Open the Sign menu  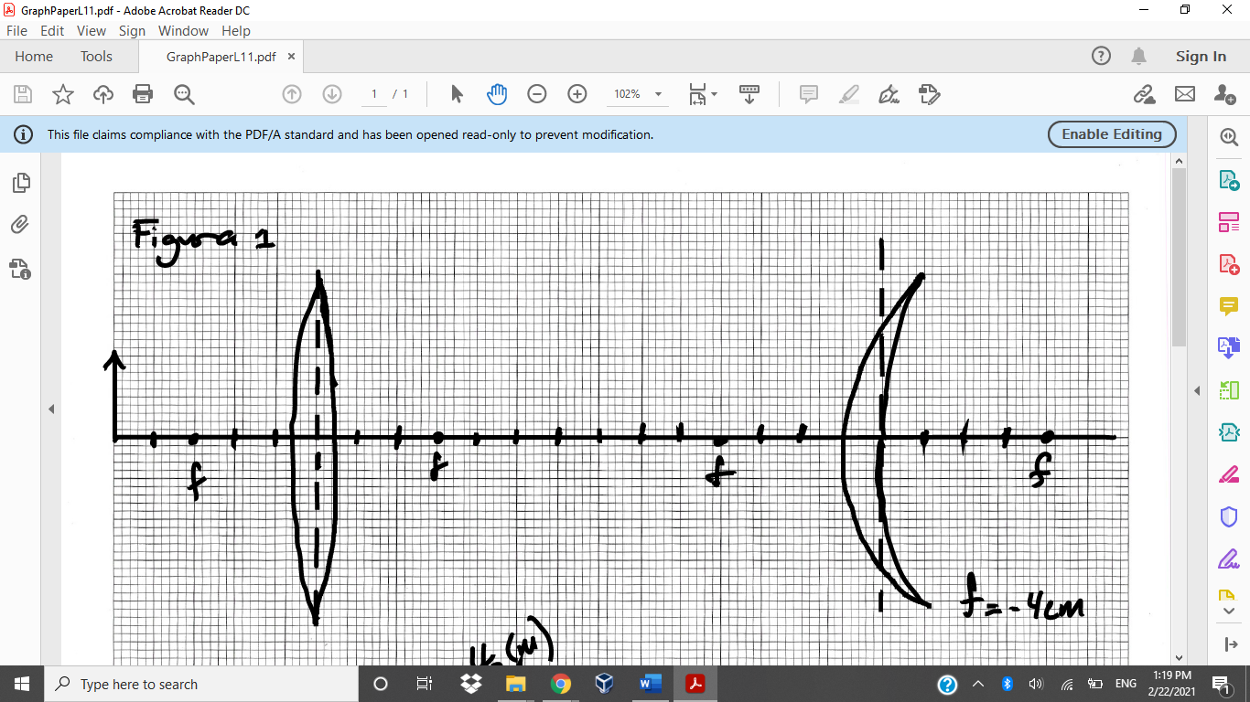132,30
